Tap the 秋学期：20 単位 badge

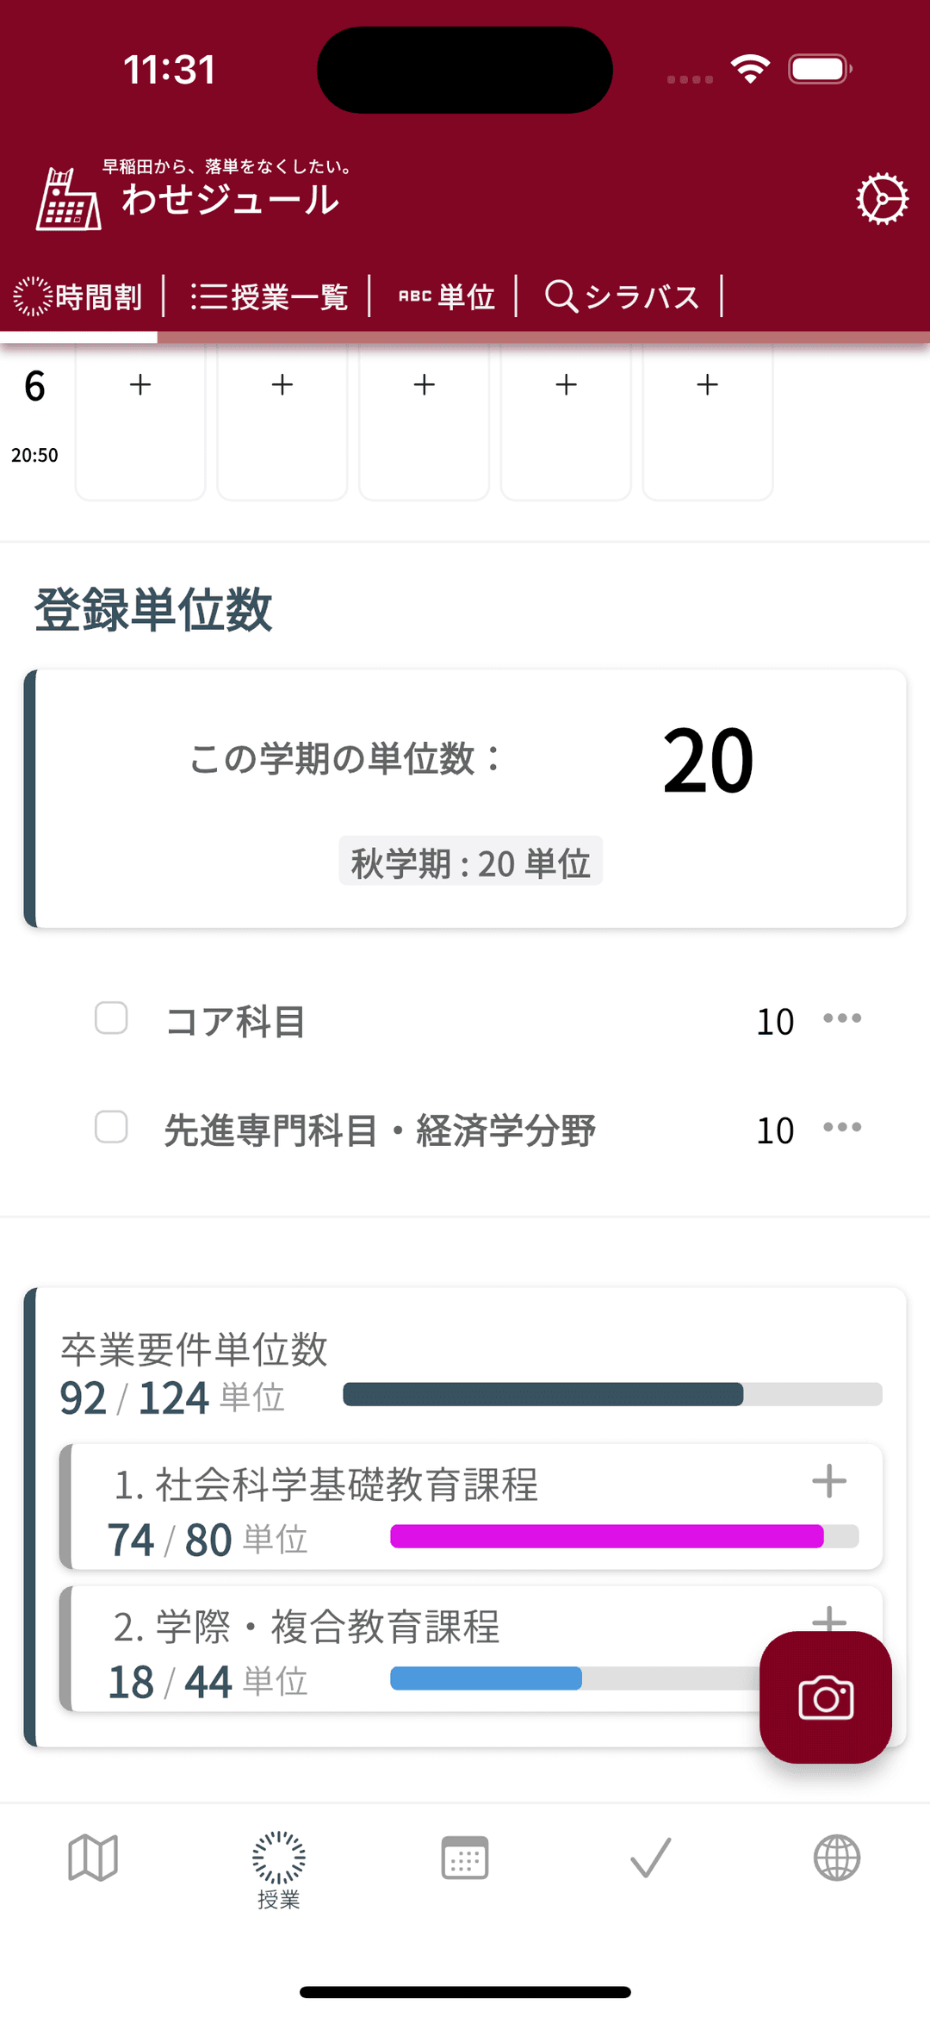(x=470, y=862)
